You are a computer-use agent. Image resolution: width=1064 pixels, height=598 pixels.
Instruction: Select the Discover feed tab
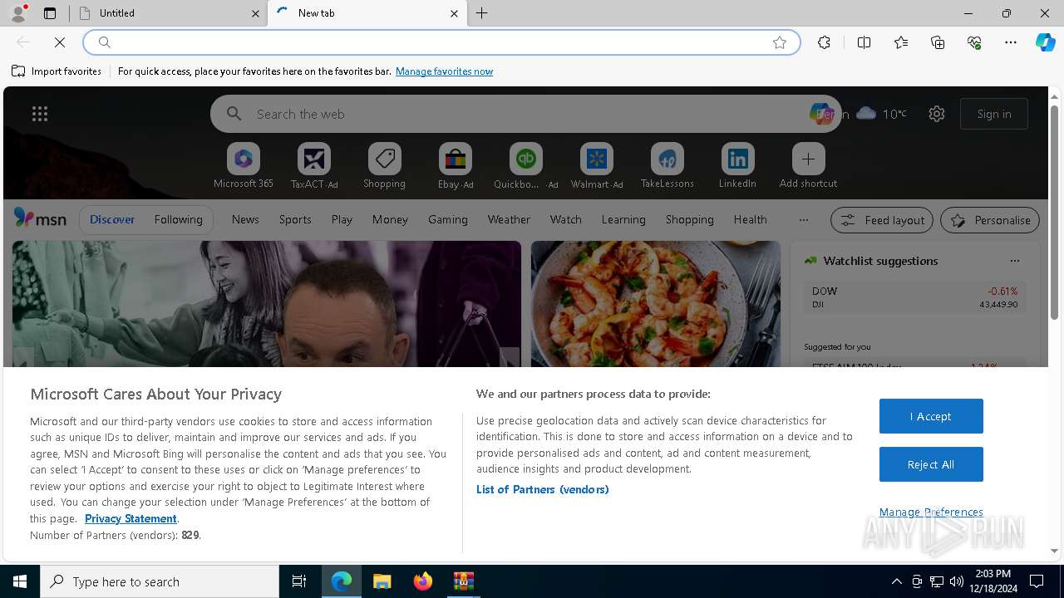(x=112, y=219)
